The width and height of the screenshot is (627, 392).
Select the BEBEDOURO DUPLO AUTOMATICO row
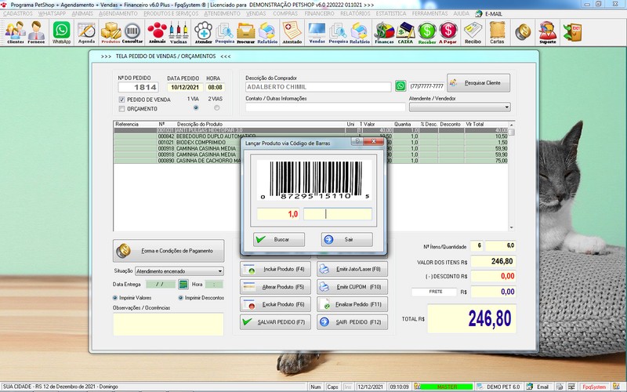[310, 136]
